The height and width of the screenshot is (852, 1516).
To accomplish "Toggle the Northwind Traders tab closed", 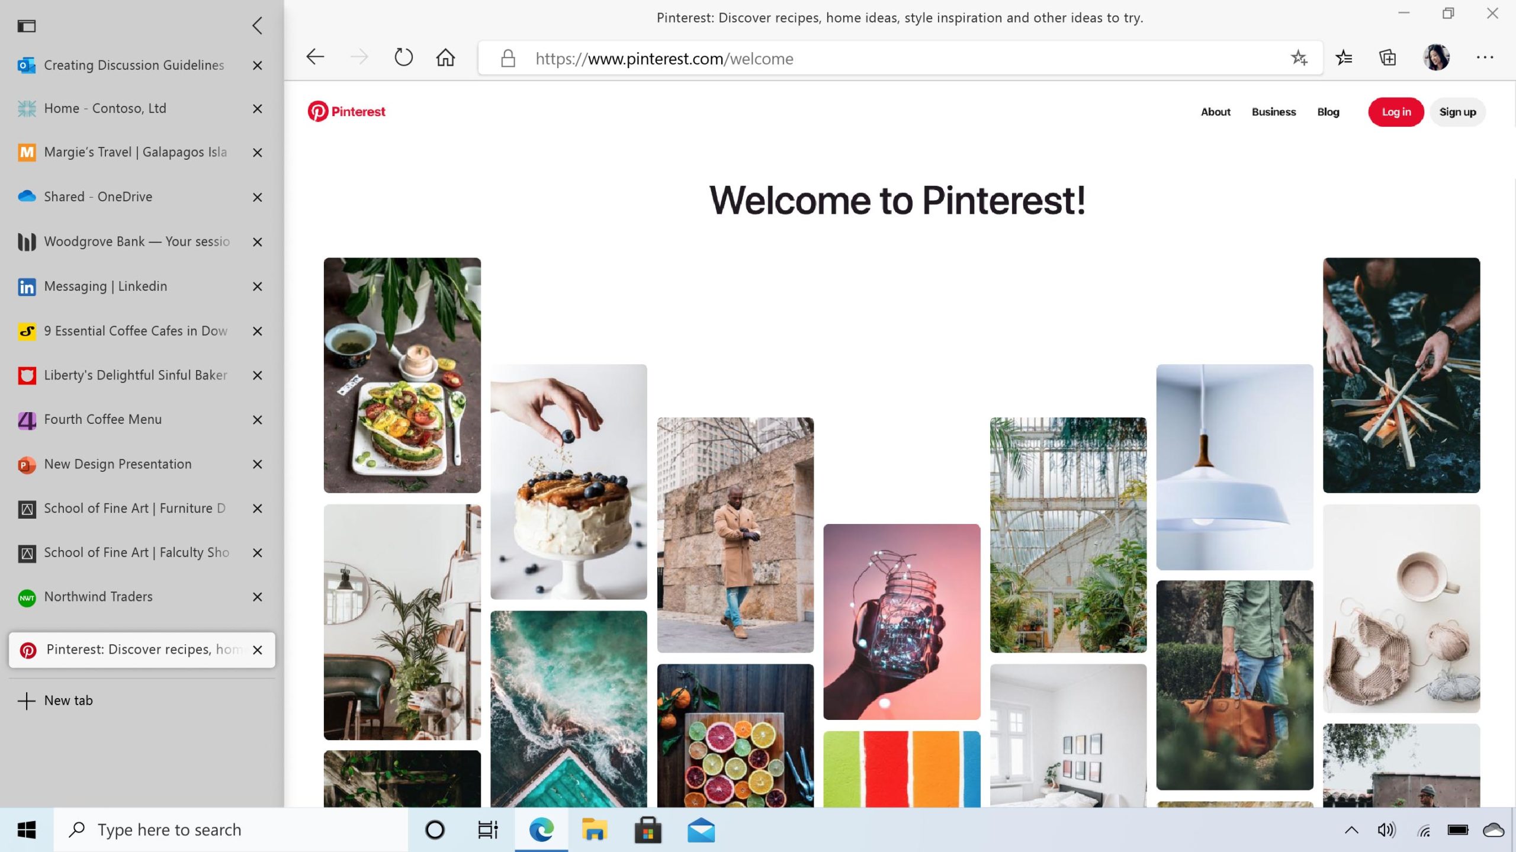I will click(257, 597).
